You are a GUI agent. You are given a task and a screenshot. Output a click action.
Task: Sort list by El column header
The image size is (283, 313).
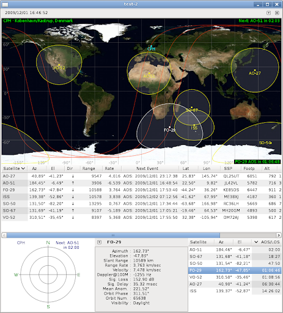[x=55, y=169]
